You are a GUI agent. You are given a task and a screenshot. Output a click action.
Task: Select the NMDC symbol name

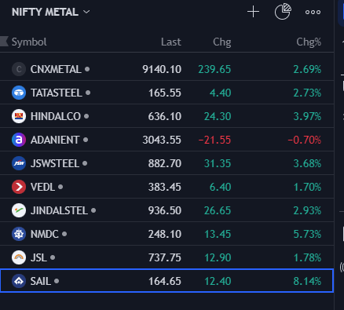pyautogui.click(x=45, y=234)
